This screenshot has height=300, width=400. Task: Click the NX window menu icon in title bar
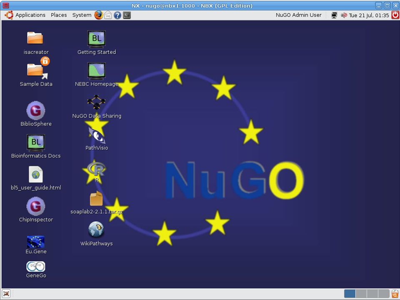[5, 5]
